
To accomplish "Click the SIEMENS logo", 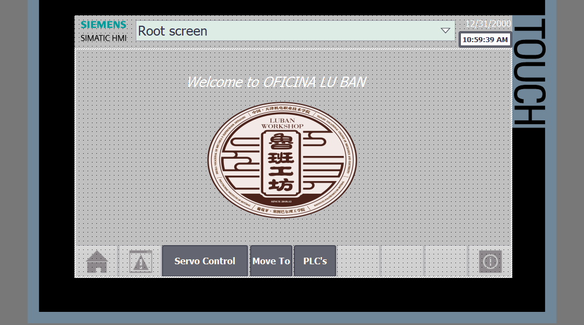I will [x=103, y=25].
